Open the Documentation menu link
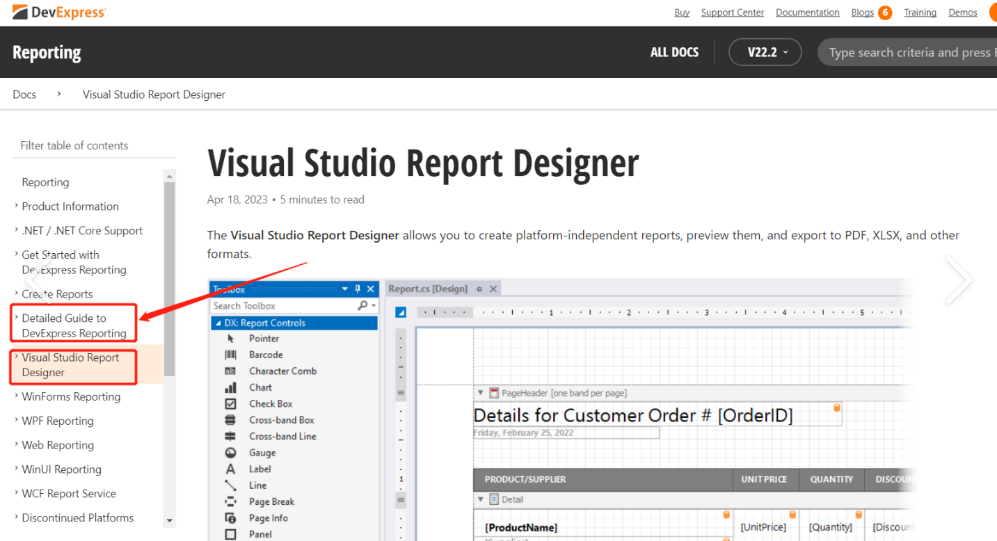The width and height of the screenshot is (997, 541). 808,13
